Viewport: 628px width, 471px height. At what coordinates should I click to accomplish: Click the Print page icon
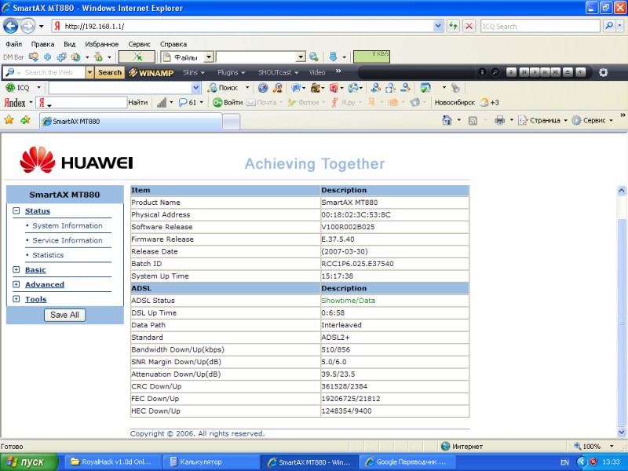(499, 120)
